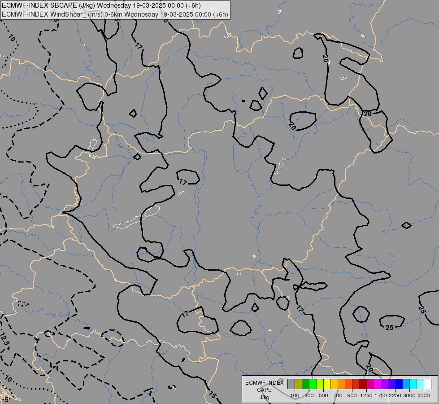The width and height of the screenshot is (439, 404).
Task: Click the bright magenta legend swatch
Action: pyautogui.click(x=378, y=384)
